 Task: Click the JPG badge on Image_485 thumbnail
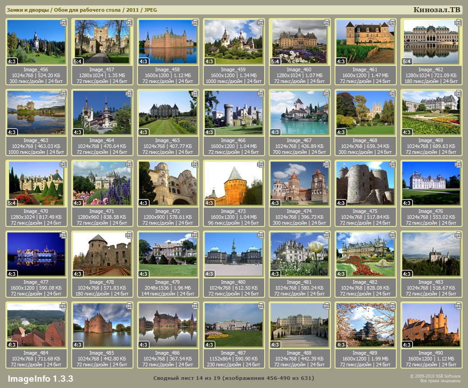[x=128, y=306]
